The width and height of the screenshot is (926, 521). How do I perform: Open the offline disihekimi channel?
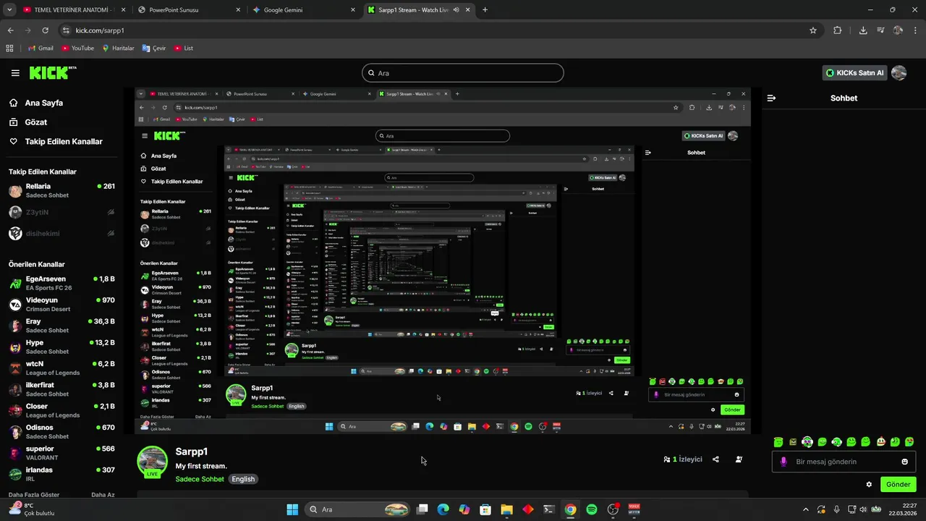pyautogui.click(x=61, y=233)
